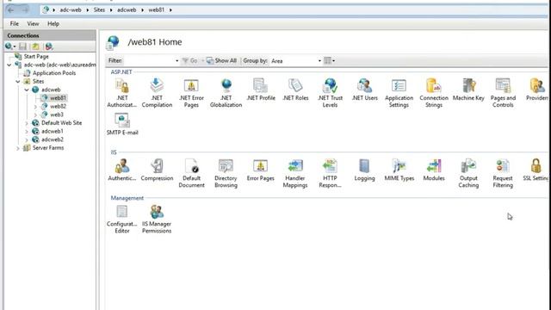Open .NET Compilation settings
Image resolution: width=551 pixels, height=310 pixels.
(157, 93)
